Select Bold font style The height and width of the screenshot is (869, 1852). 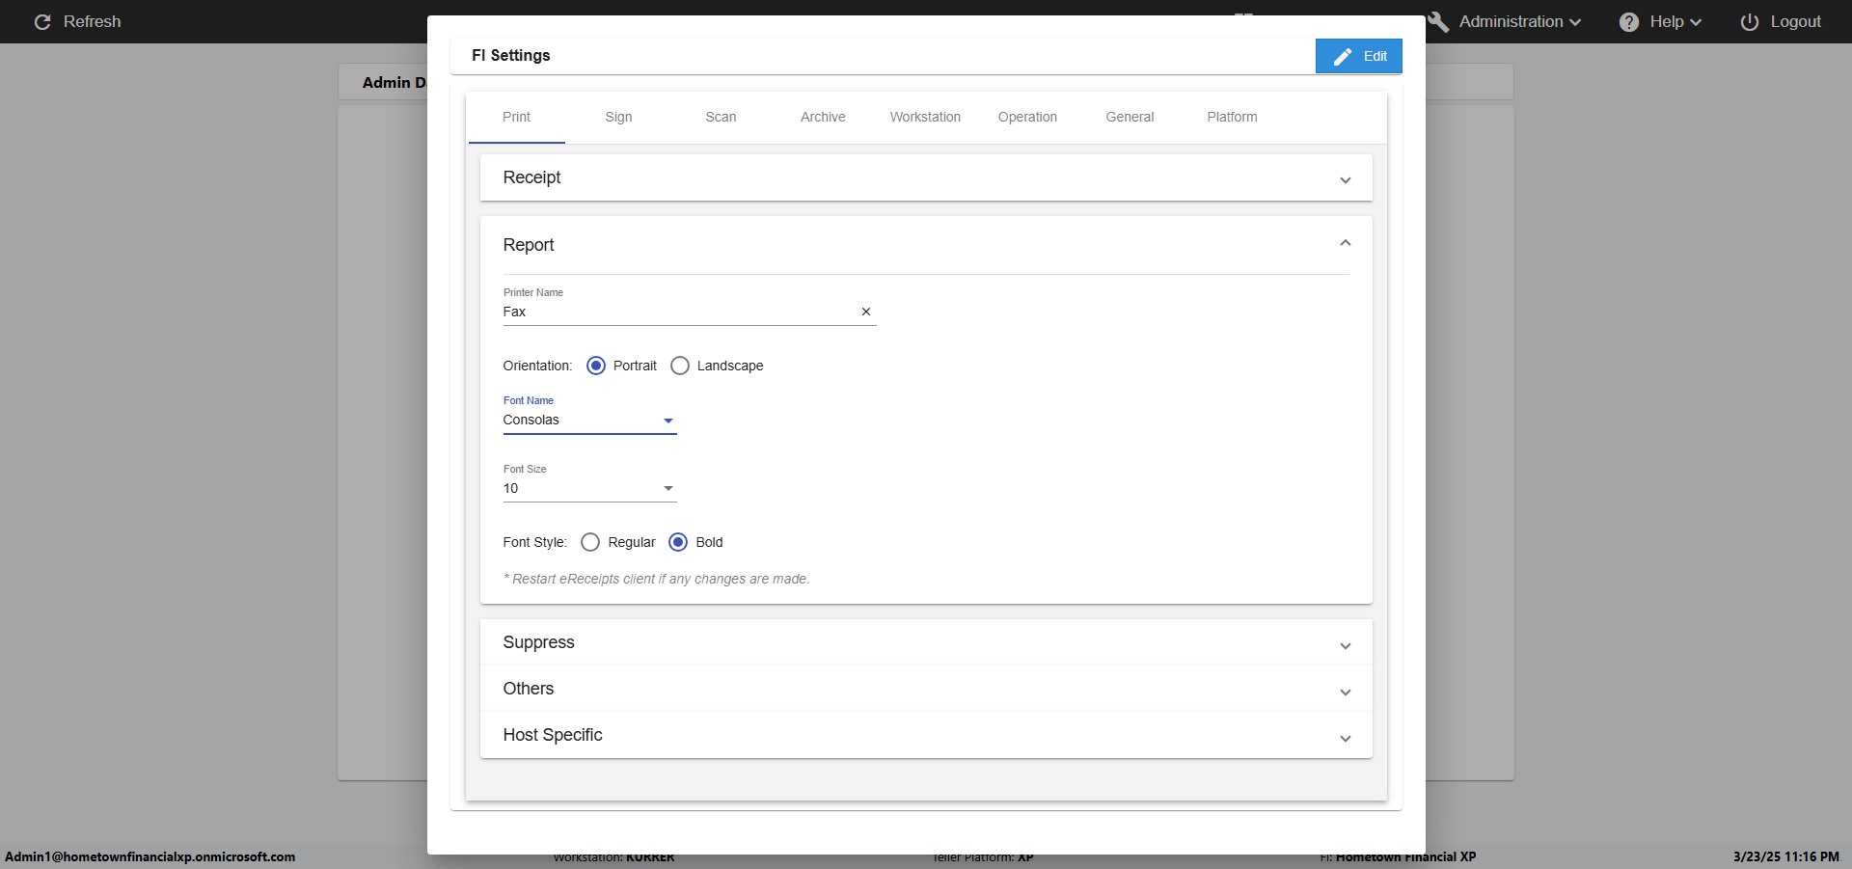point(678,542)
